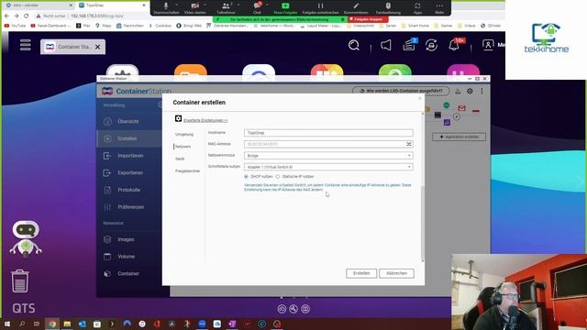Viewport: 587px width, 330px height.
Task: Open the user account icon in QTS header
Action: (x=488, y=45)
